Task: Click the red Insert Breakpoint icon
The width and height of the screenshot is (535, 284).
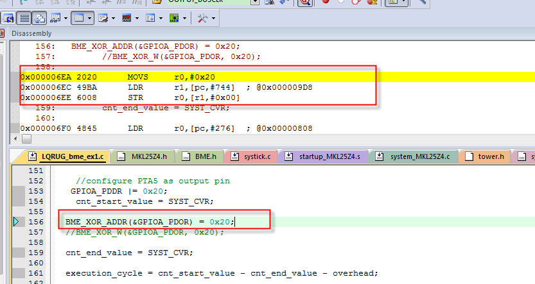Action: 326,2
